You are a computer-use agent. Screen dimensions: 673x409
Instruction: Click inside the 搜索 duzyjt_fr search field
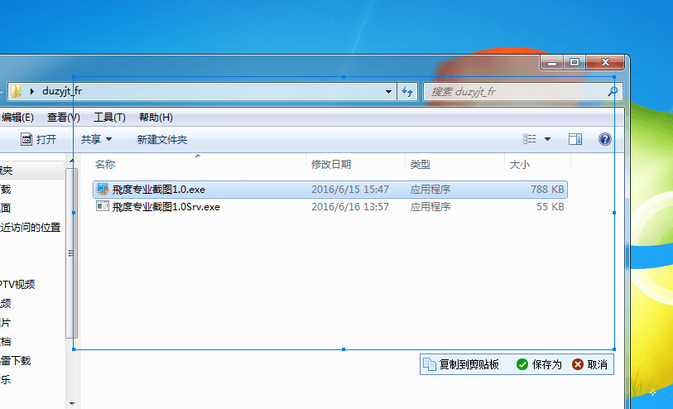click(513, 91)
